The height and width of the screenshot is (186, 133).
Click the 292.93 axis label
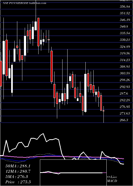tap(124, 87)
